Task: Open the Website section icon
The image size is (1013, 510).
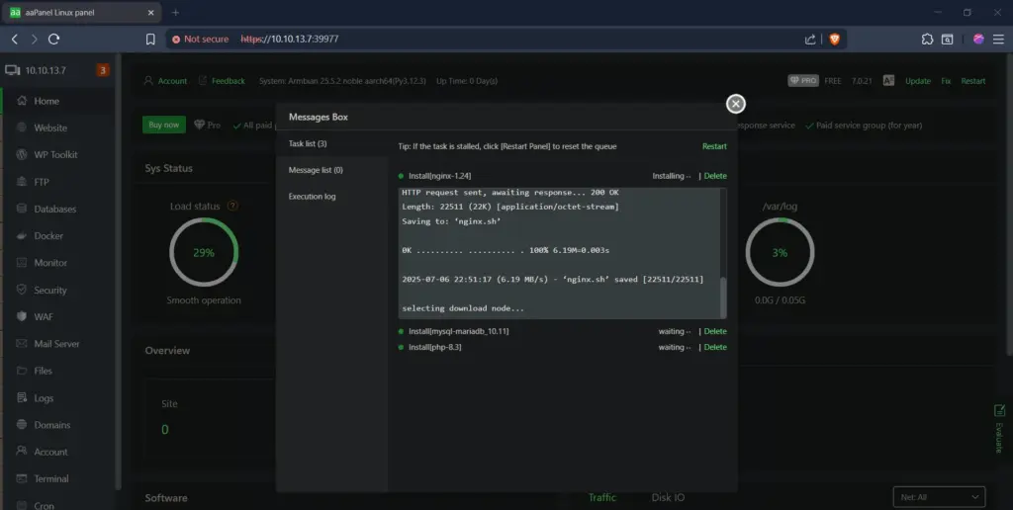Action: pyautogui.click(x=22, y=127)
